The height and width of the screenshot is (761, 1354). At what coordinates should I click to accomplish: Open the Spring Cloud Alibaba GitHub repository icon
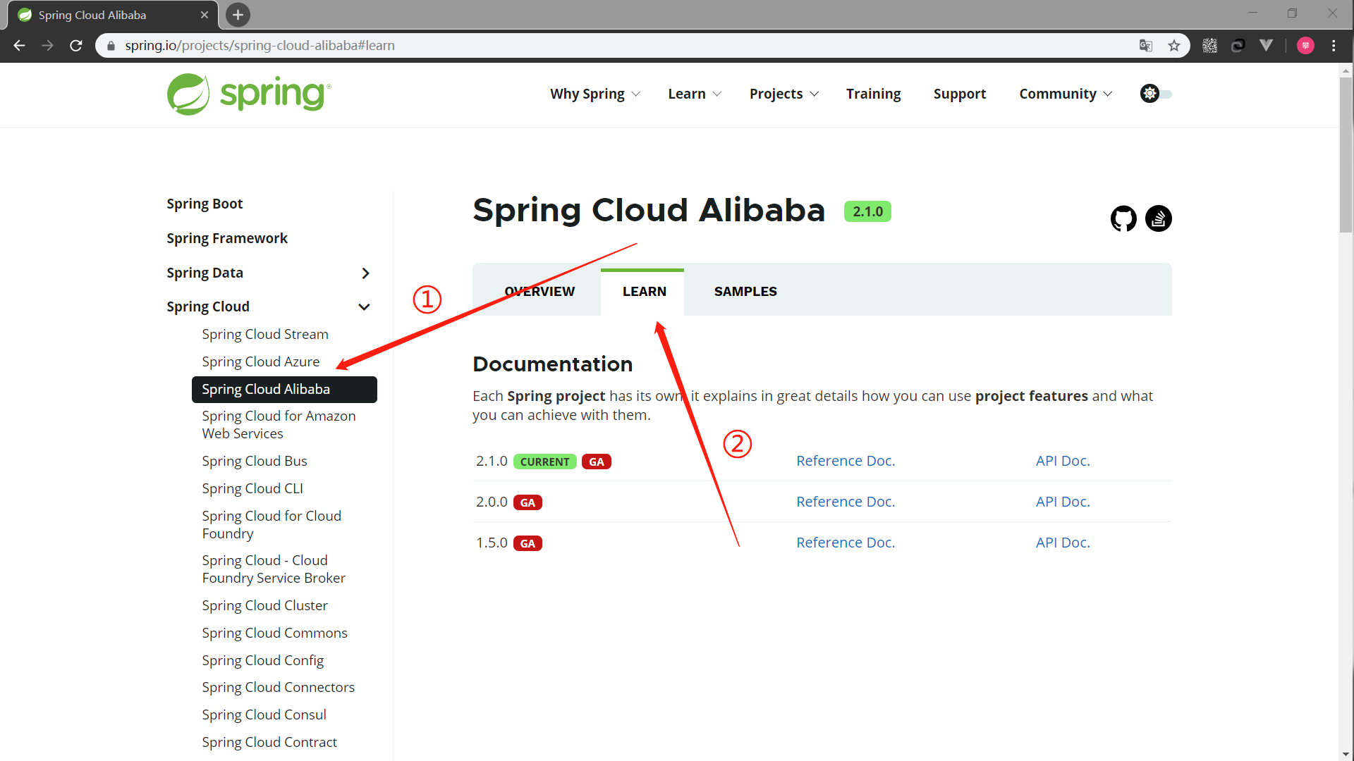pyautogui.click(x=1123, y=218)
